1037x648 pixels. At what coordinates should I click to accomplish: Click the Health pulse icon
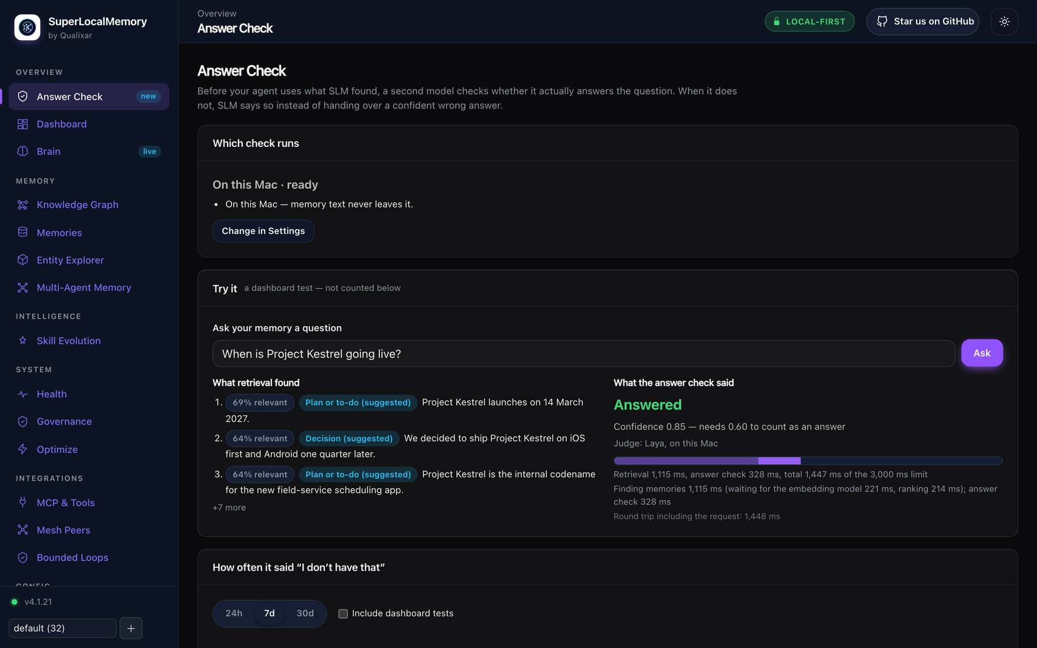click(22, 394)
